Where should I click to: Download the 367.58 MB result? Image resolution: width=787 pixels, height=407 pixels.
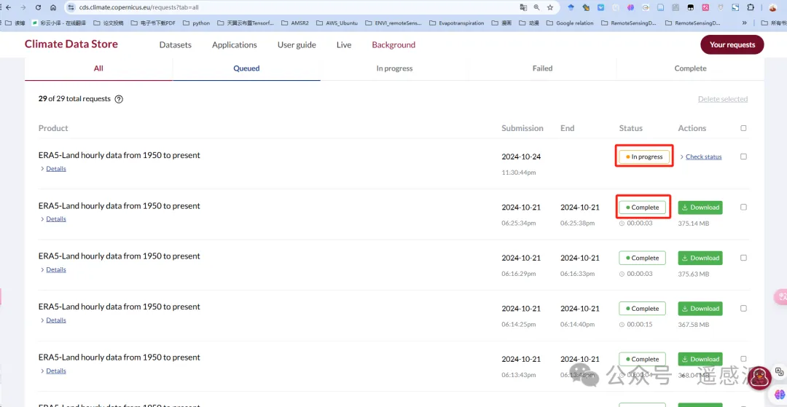pyautogui.click(x=700, y=309)
